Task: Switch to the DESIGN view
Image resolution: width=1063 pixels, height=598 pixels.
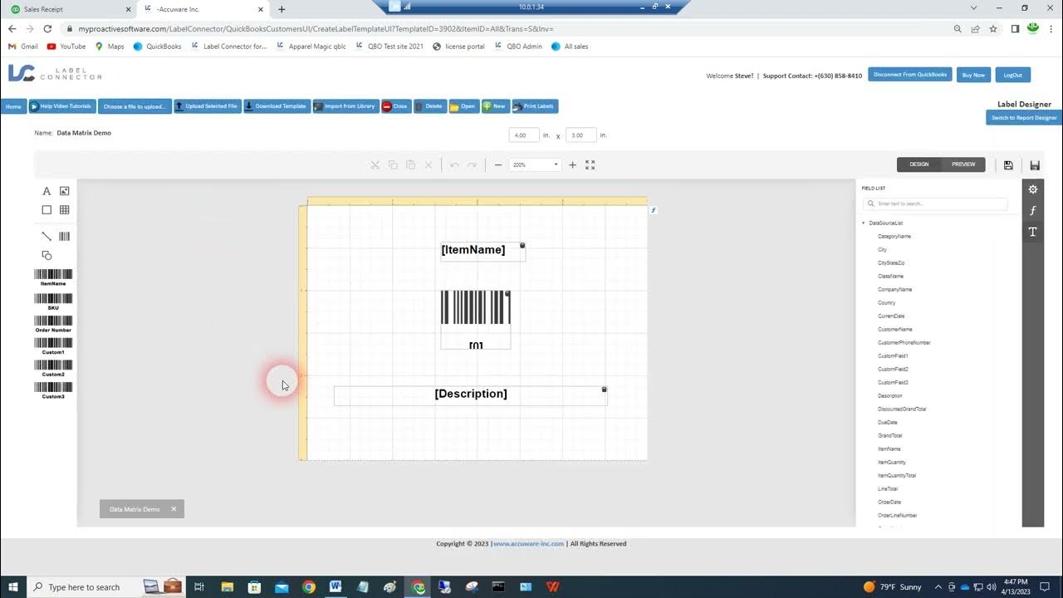Action: [919, 164]
